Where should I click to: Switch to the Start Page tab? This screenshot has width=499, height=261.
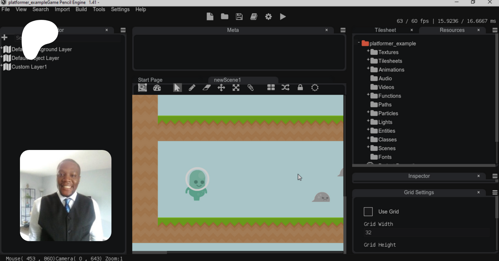tap(150, 80)
